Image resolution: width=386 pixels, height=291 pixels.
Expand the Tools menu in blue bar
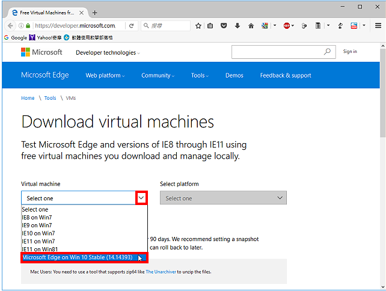point(200,75)
